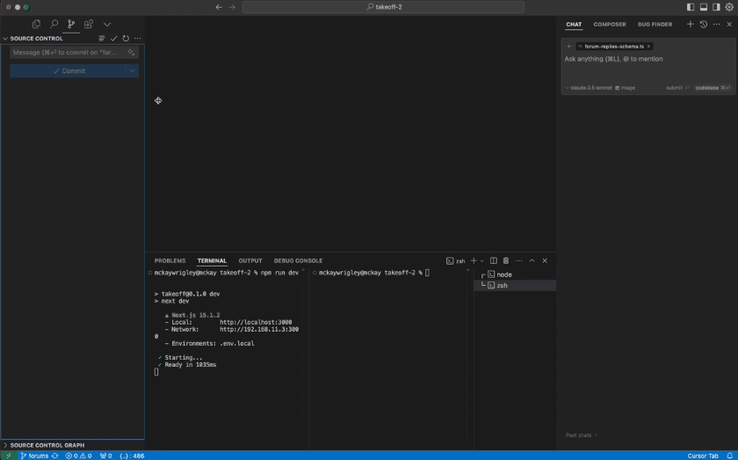Image resolution: width=738 pixels, height=460 pixels.
Task: Open chat panel more options ellipsis
Action: [716, 24]
